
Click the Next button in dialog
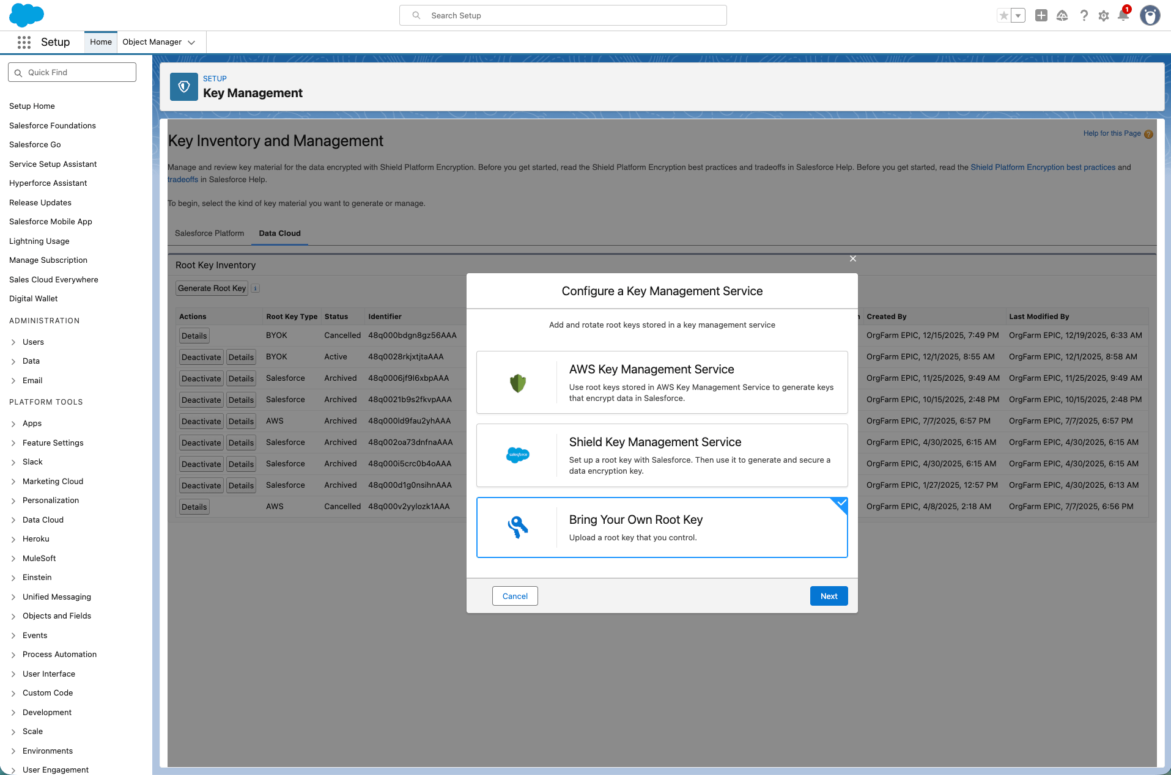(829, 596)
